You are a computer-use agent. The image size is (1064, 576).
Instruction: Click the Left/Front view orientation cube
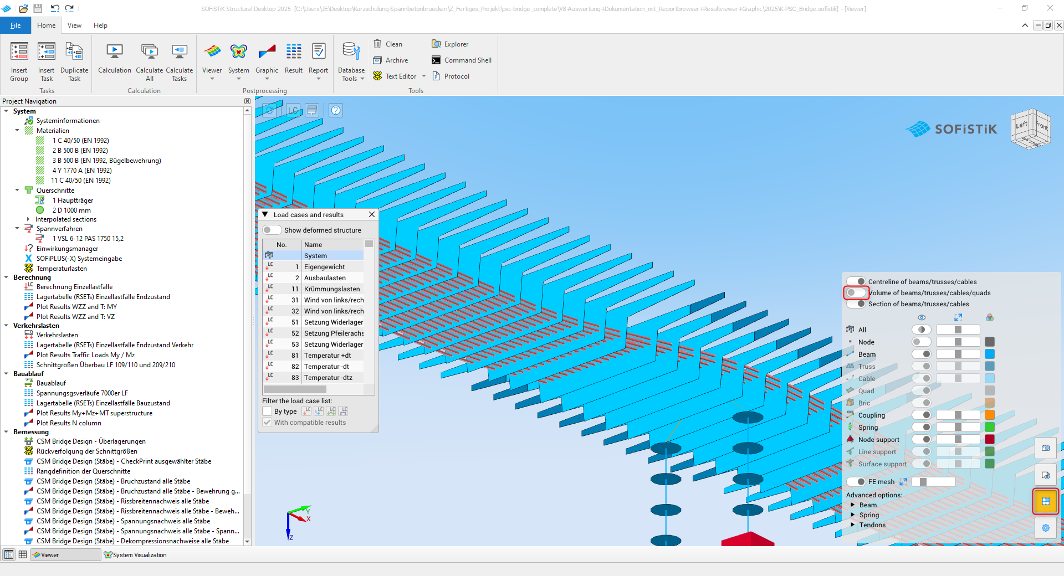(x=1030, y=128)
